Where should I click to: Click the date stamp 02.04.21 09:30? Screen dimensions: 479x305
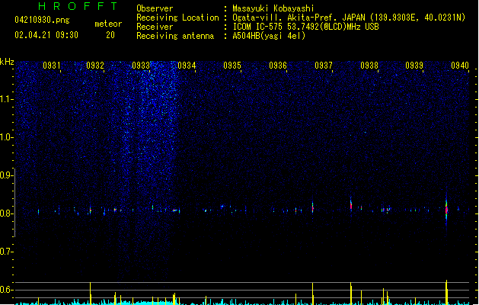[46, 35]
